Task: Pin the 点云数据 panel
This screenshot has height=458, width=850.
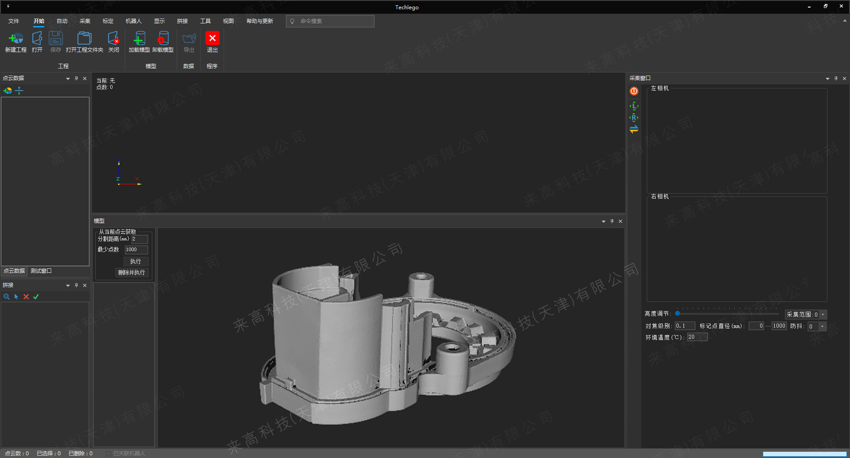Action: point(76,78)
